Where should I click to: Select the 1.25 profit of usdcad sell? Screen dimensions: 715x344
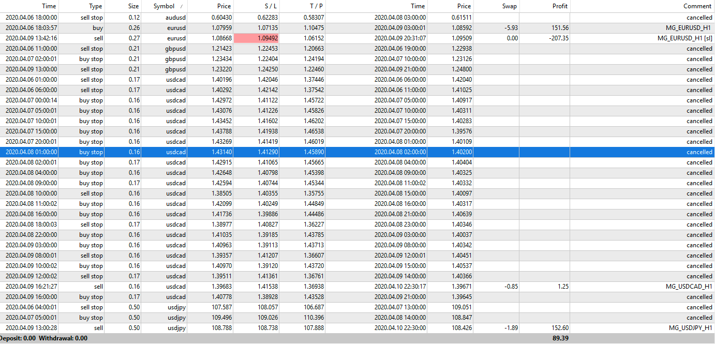click(x=563, y=287)
